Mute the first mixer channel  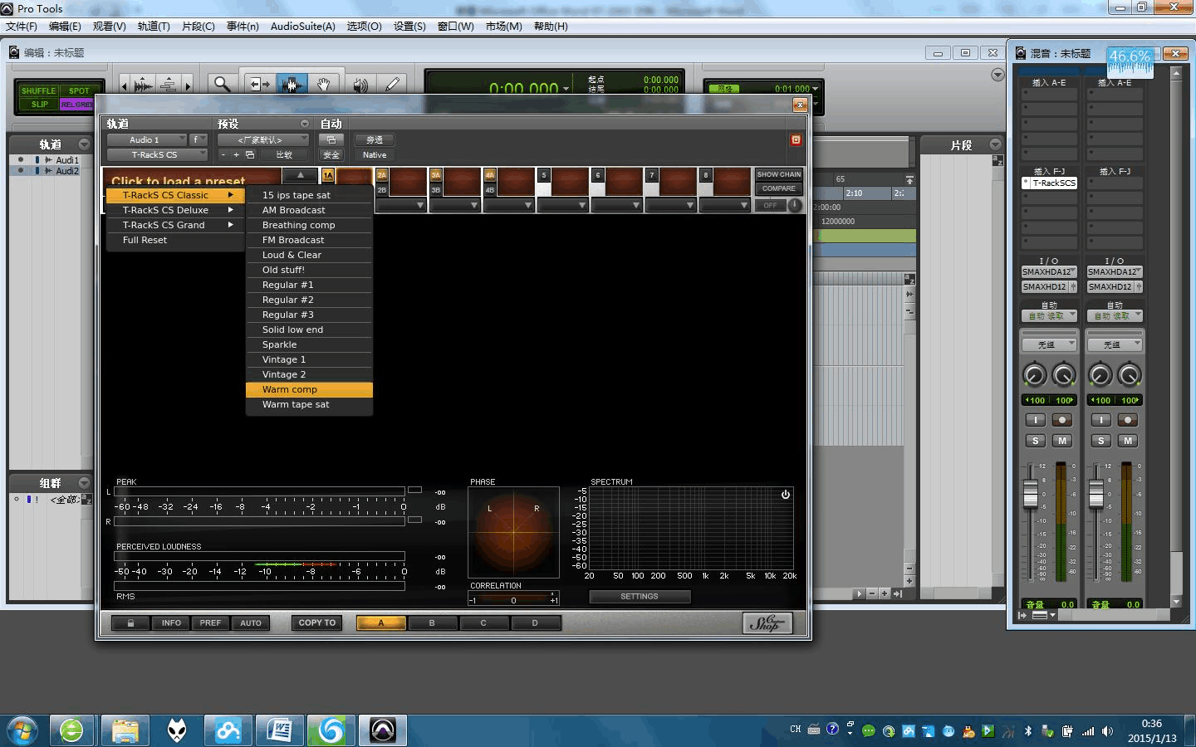coord(1062,441)
